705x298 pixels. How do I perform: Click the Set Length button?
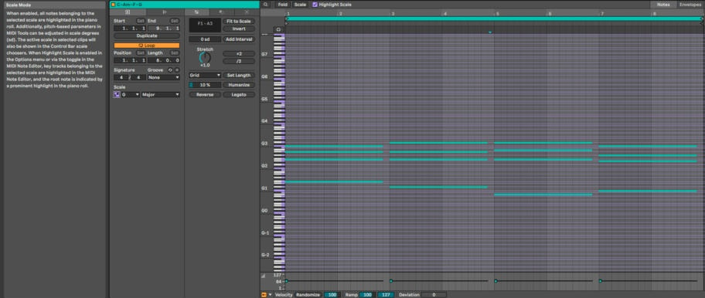(239, 76)
